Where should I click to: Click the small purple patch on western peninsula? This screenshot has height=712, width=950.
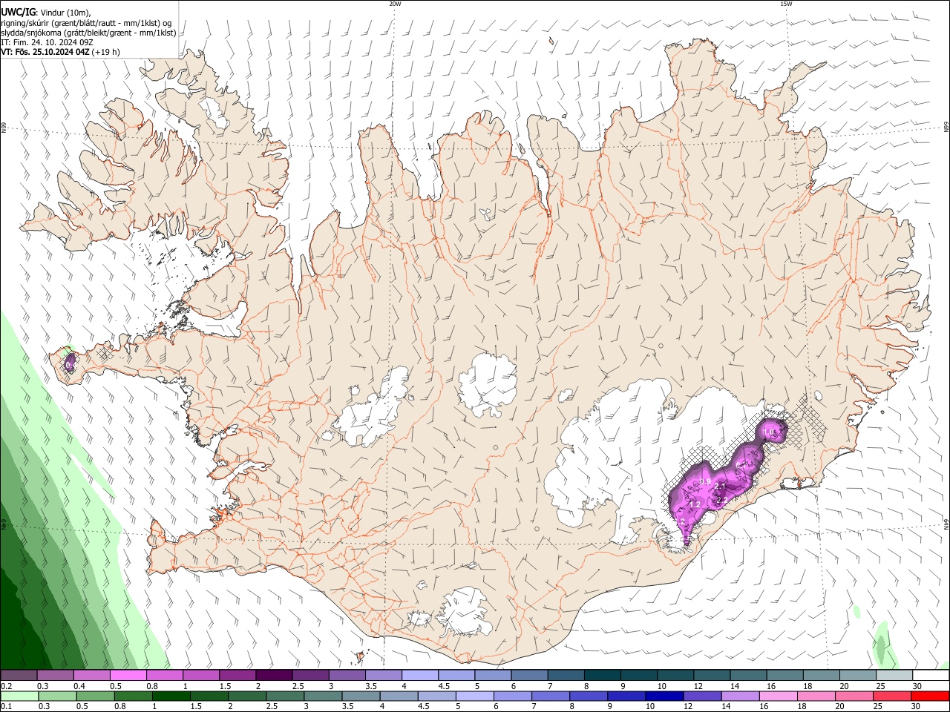[70, 363]
